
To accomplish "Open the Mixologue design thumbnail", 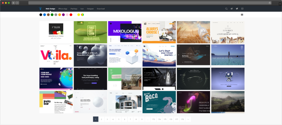I will (x=125, y=32).
